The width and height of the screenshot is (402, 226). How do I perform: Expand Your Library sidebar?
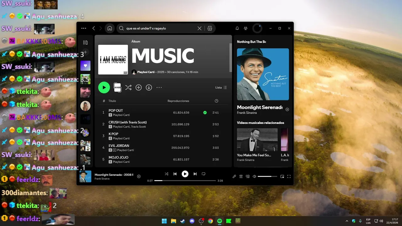[85, 42]
